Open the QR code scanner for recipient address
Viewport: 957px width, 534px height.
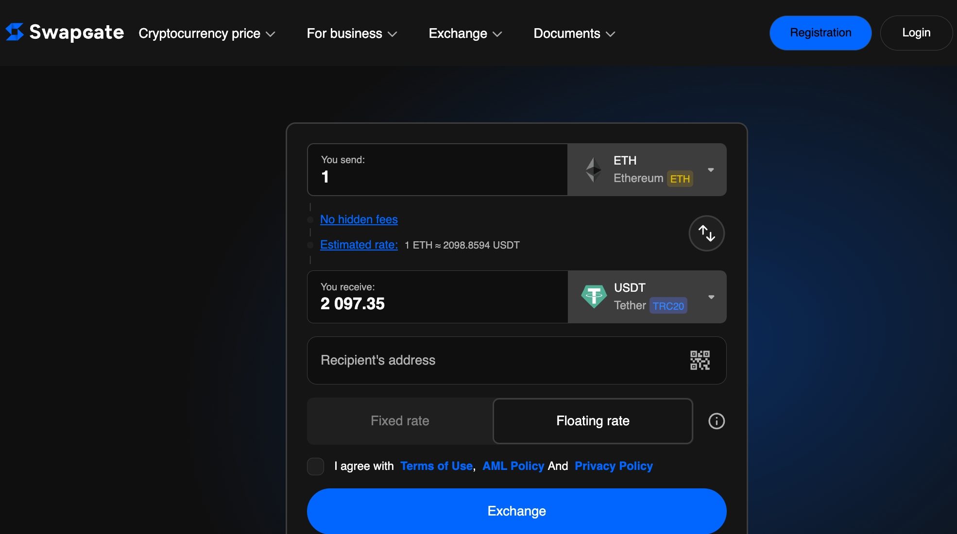700,360
